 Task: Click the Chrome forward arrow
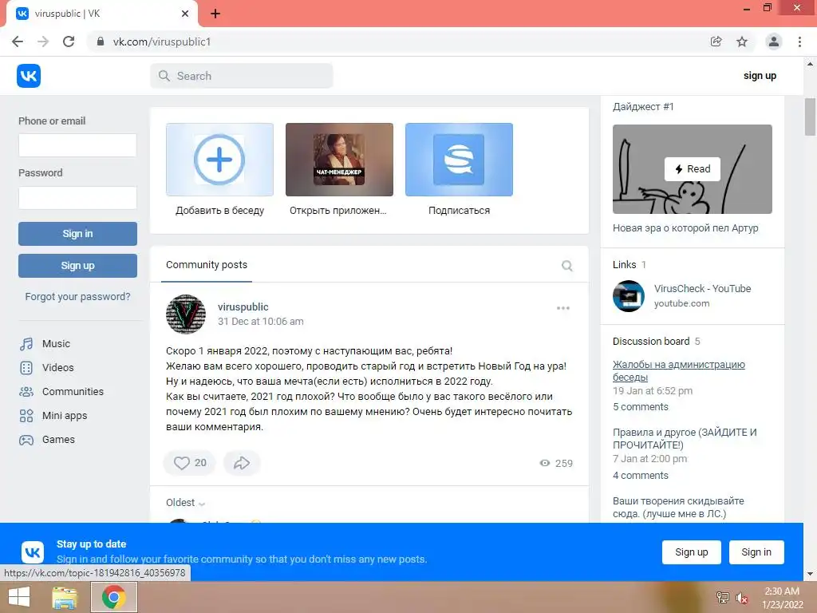point(43,42)
